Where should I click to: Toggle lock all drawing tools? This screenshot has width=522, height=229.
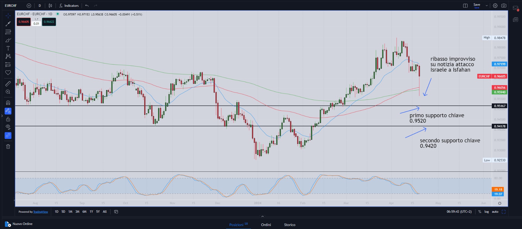coord(8,119)
